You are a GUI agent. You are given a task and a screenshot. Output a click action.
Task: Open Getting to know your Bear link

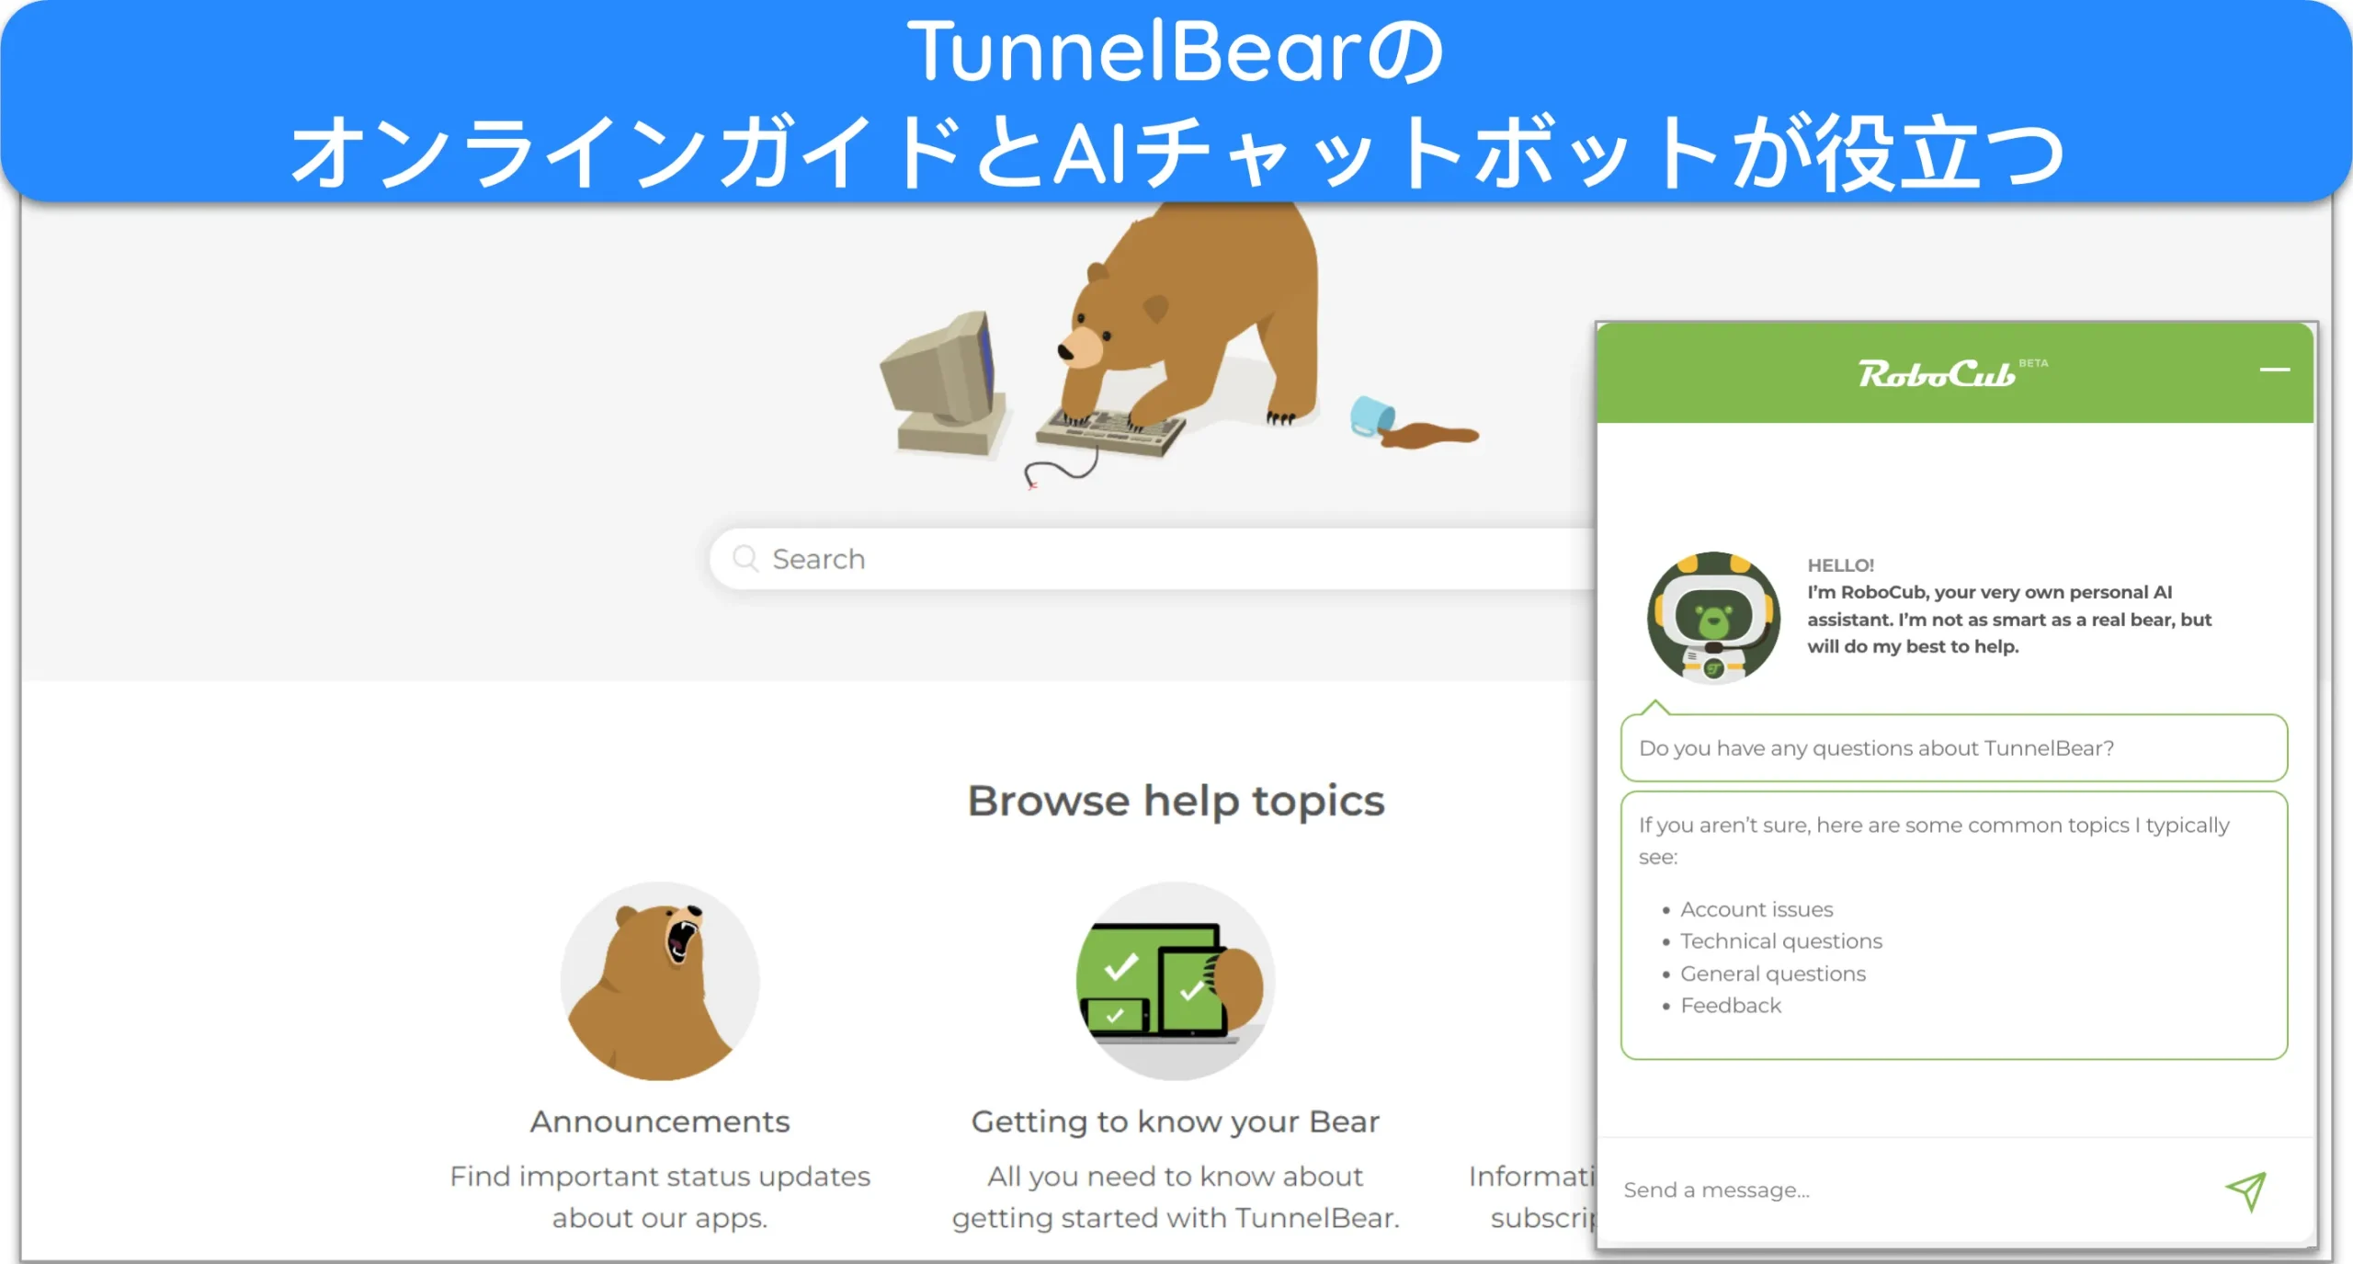coord(1176,1122)
